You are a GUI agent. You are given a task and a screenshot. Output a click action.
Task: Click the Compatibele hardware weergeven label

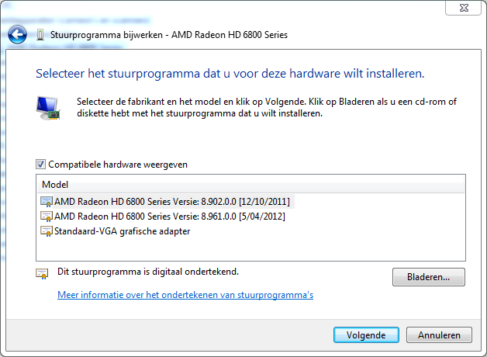tap(118, 165)
